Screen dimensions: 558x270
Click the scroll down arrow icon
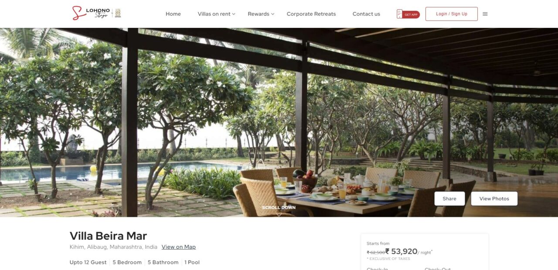click(x=279, y=214)
